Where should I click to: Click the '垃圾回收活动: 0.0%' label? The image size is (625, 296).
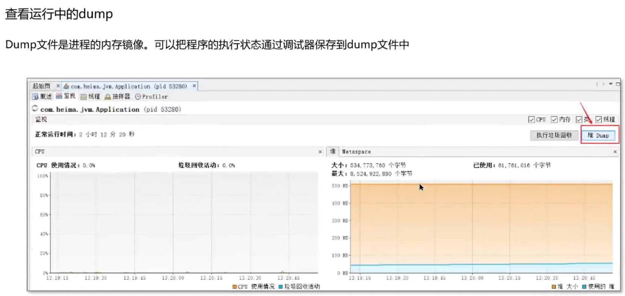coord(207,165)
